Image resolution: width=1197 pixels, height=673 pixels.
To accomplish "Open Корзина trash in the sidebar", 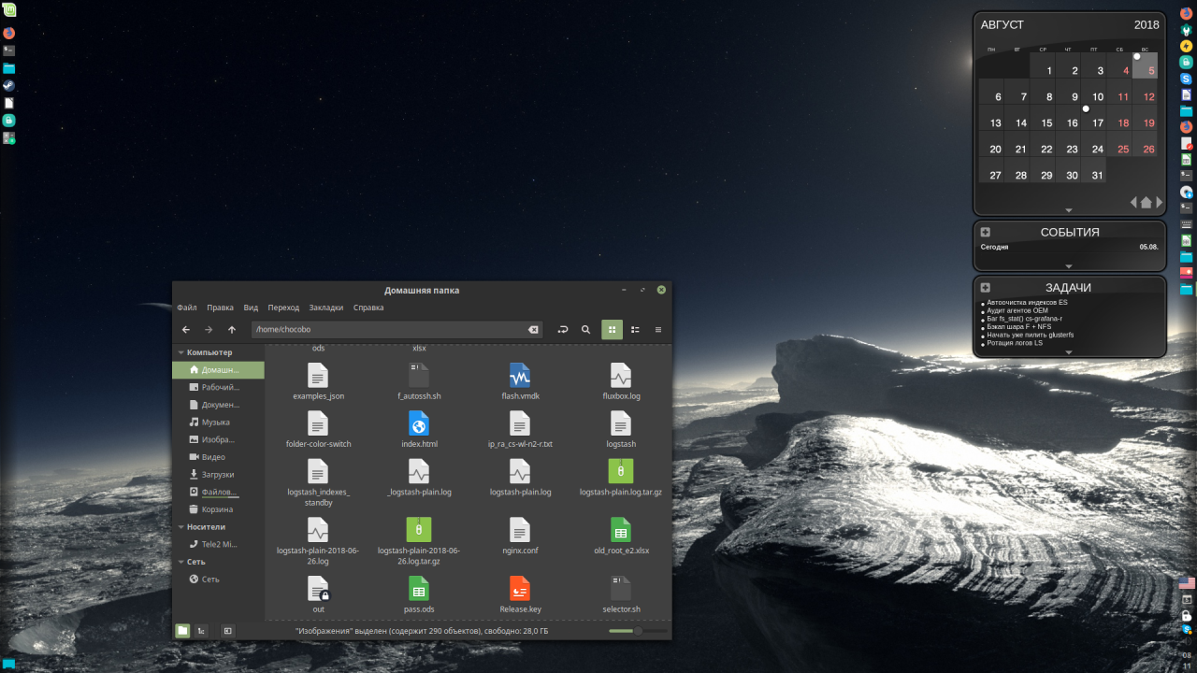I will click(x=218, y=509).
